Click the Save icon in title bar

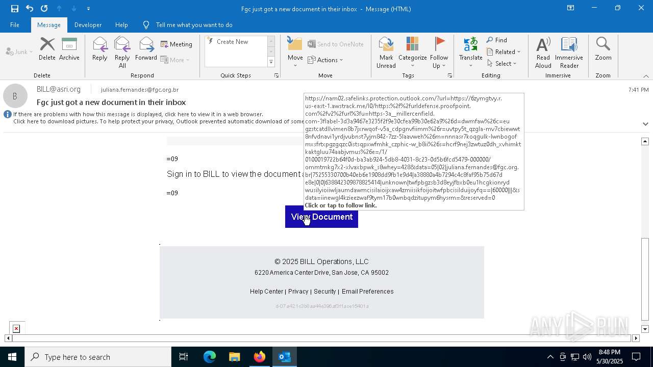point(15,8)
